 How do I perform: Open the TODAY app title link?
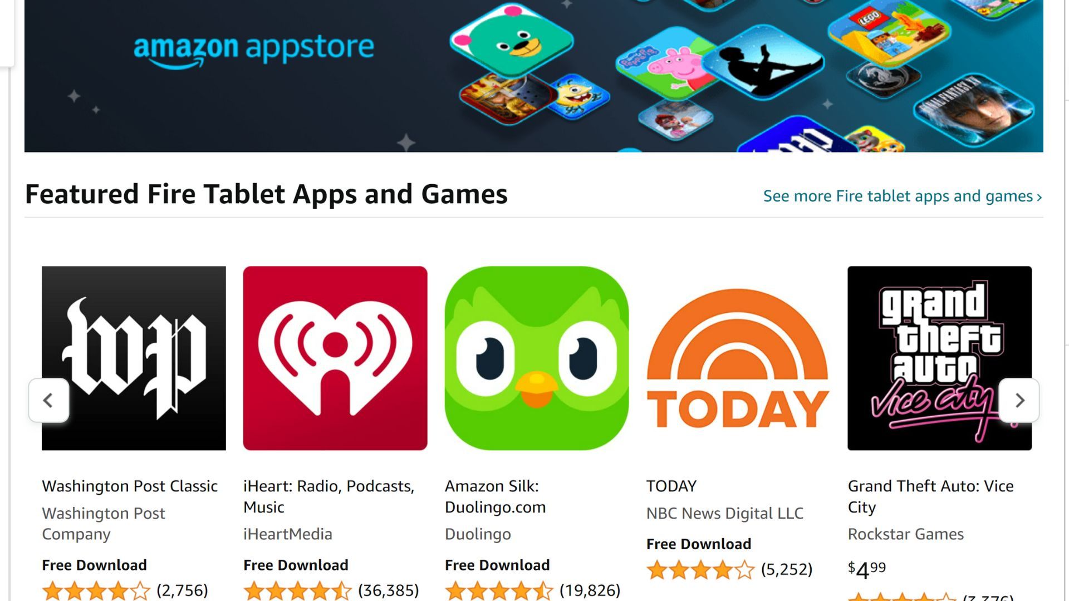coord(671,486)
